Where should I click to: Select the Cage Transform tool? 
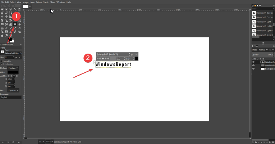[x=6, y=24]
